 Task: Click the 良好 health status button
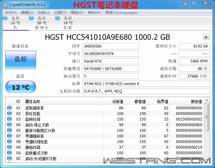21,59
